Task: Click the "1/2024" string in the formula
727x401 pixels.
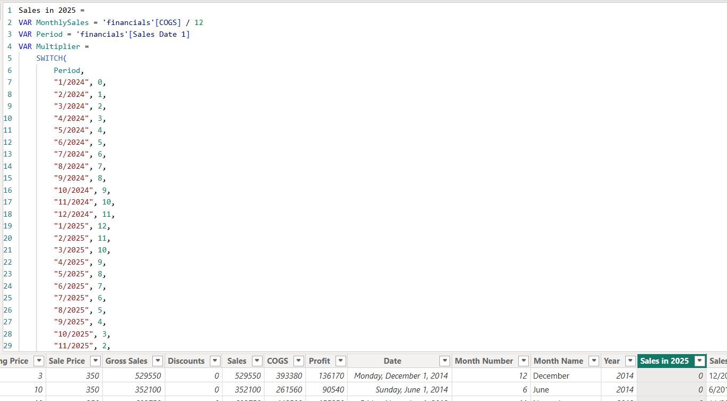Action: pyautogui.click(x=71, y=82)
